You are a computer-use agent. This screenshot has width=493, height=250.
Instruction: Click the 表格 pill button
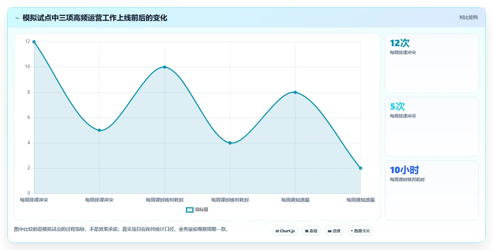(311, 231)
